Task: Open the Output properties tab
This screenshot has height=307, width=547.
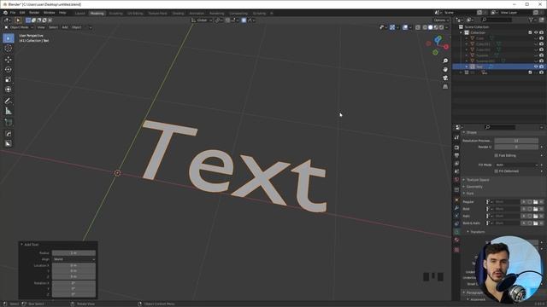Action: [456, 155]
